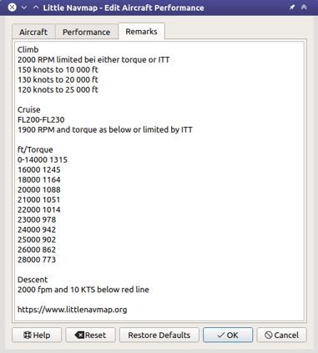Click the '26000 862' row

[x=37, y=250]
